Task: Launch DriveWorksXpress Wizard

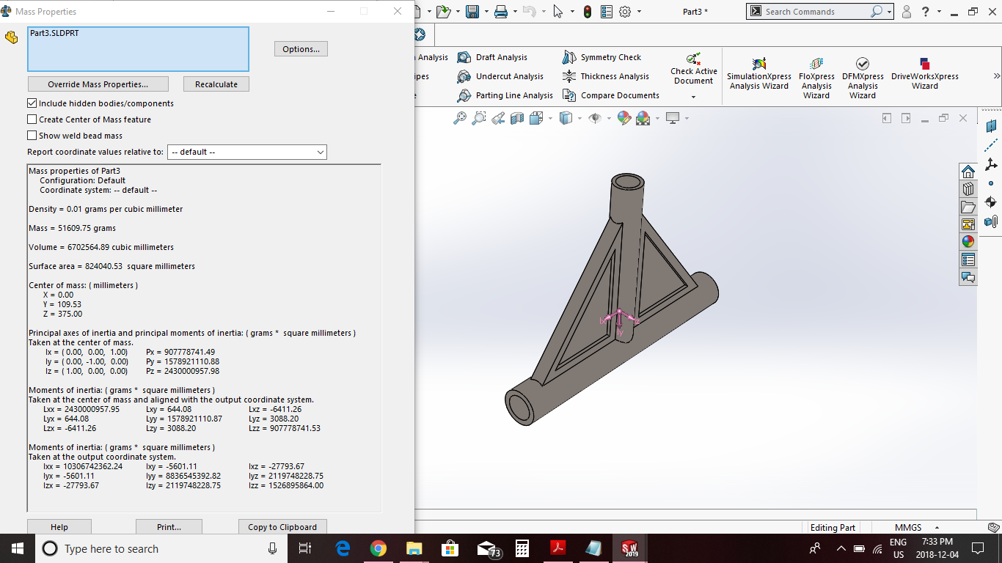Action: pos(925,73)
